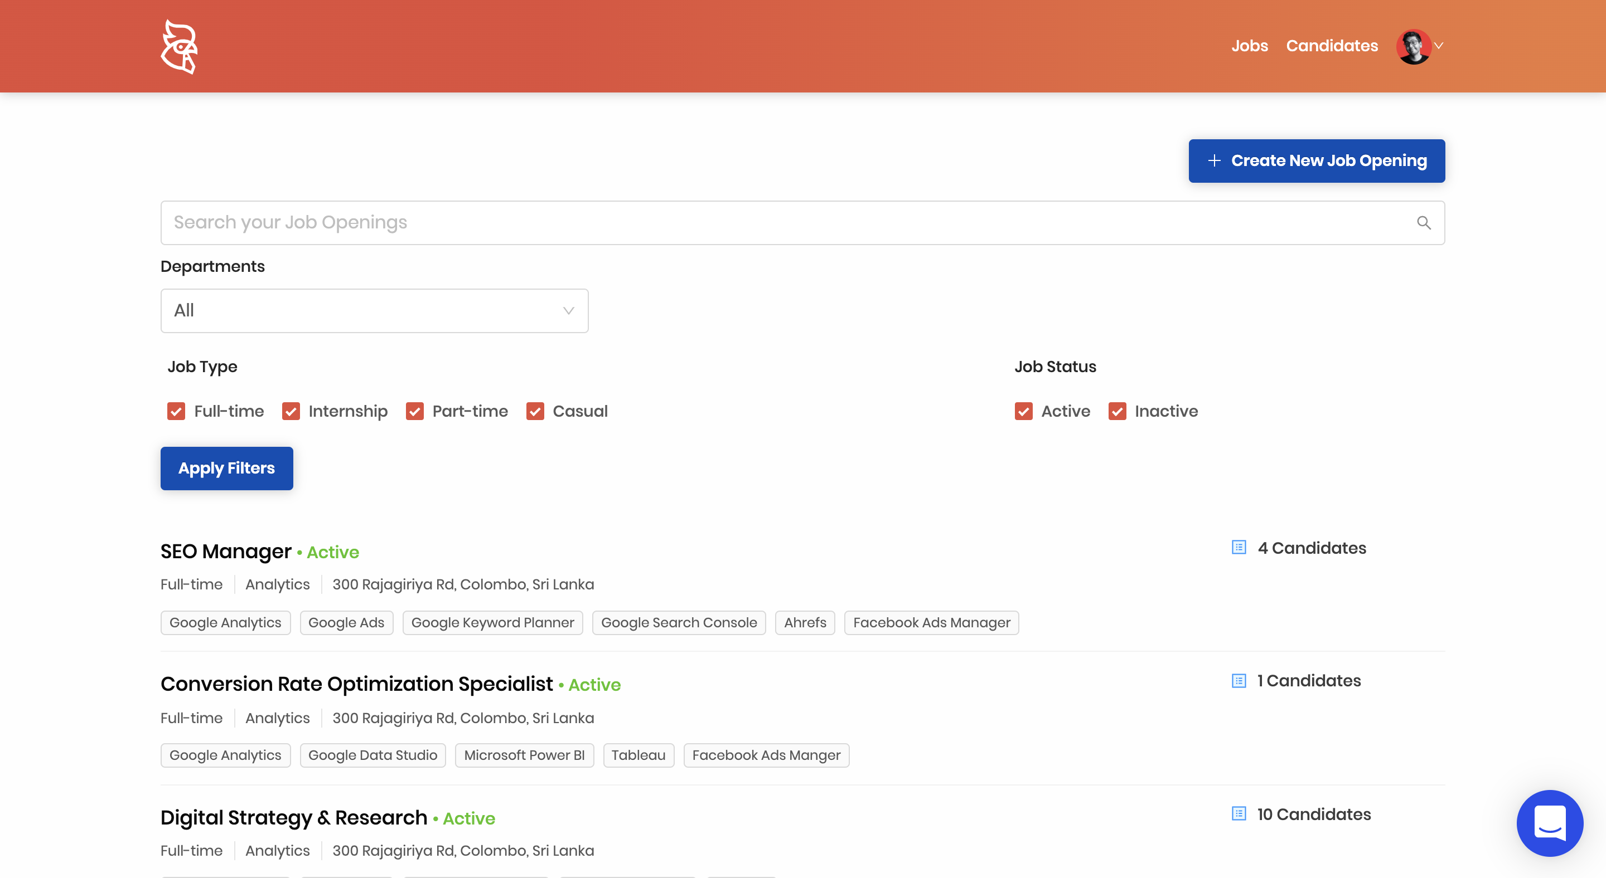Screen dimensions: 1606x878
Task: Open the Digital Strategy & Research job
Action: click(x=294, y=817)
